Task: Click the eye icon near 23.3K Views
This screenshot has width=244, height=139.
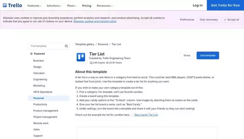Action: (107, 63)
